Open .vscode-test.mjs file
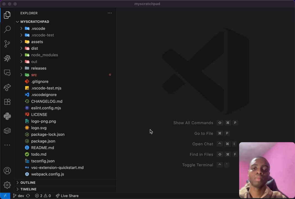 click(65, 88)
